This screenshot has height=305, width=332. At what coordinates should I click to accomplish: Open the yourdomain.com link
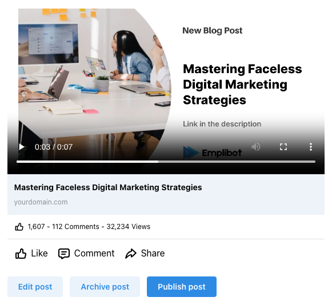coord(41,202)
